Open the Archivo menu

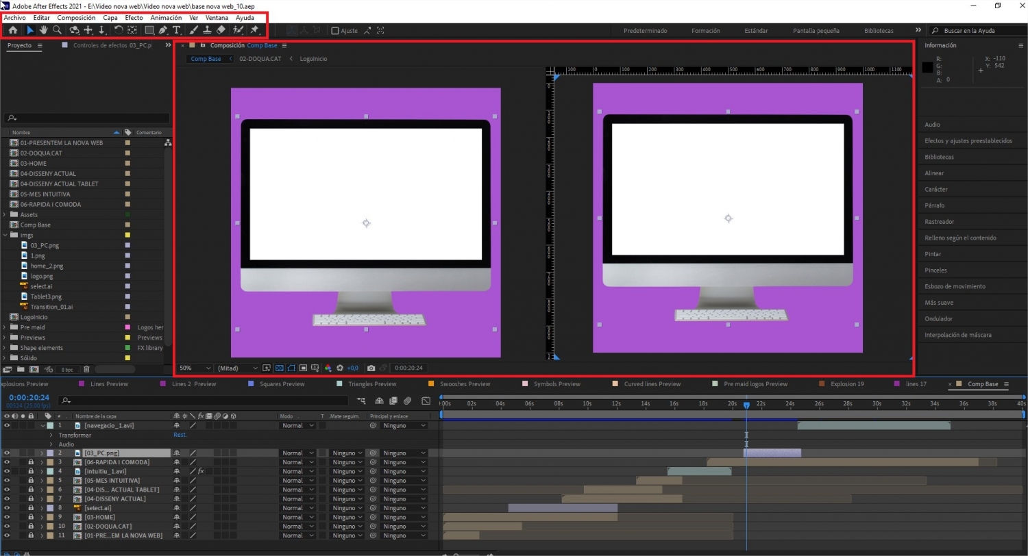tap(14, 17)
